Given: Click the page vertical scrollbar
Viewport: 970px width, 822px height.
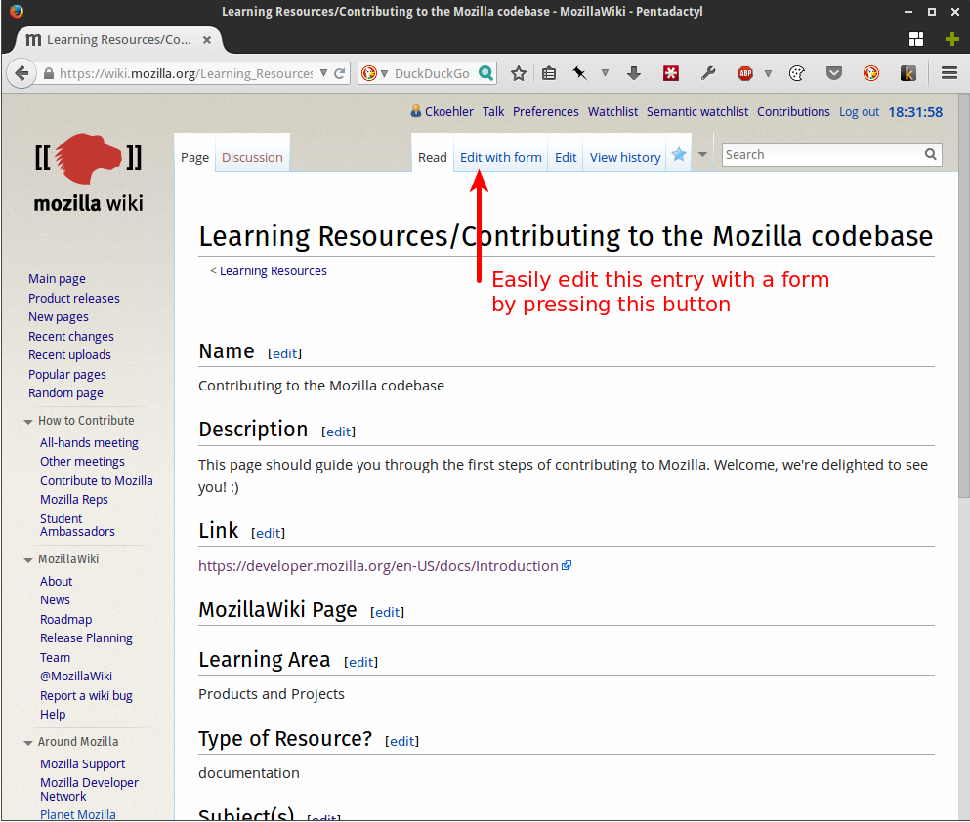Looking at the screenshot, I should click(x=963, y=297).
